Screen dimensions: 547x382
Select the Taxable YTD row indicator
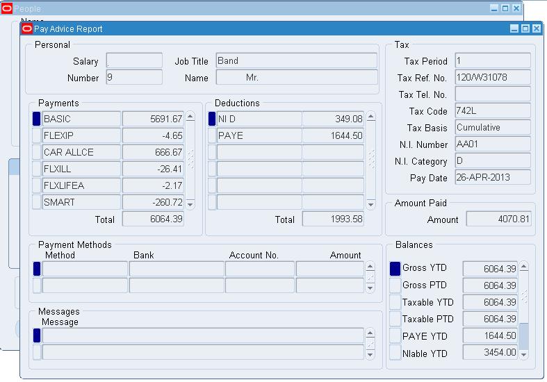[395, 302]
